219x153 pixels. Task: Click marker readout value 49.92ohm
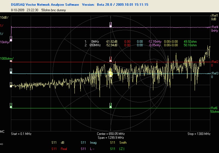190,42
